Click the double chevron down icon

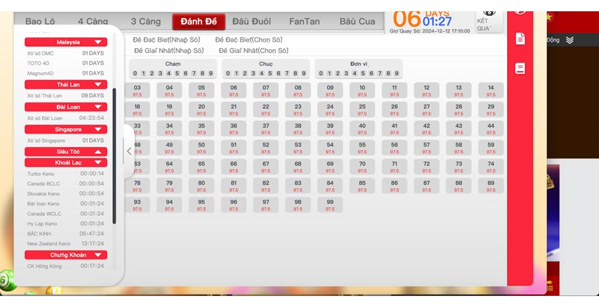pyautogui.click(x=570, y=40)
